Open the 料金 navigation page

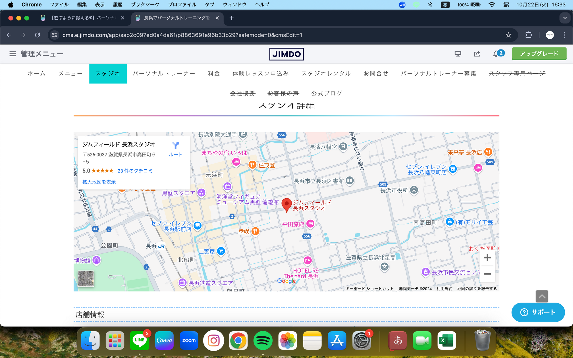(x=214, y=74)
